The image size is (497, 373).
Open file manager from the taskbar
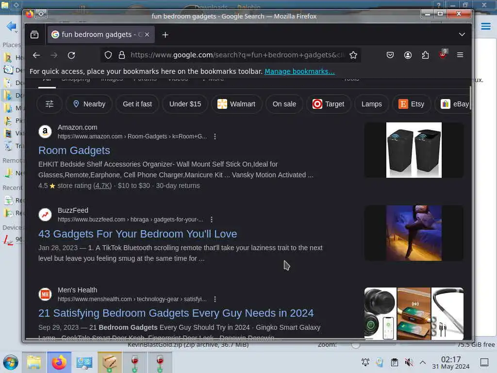point(34,362)
